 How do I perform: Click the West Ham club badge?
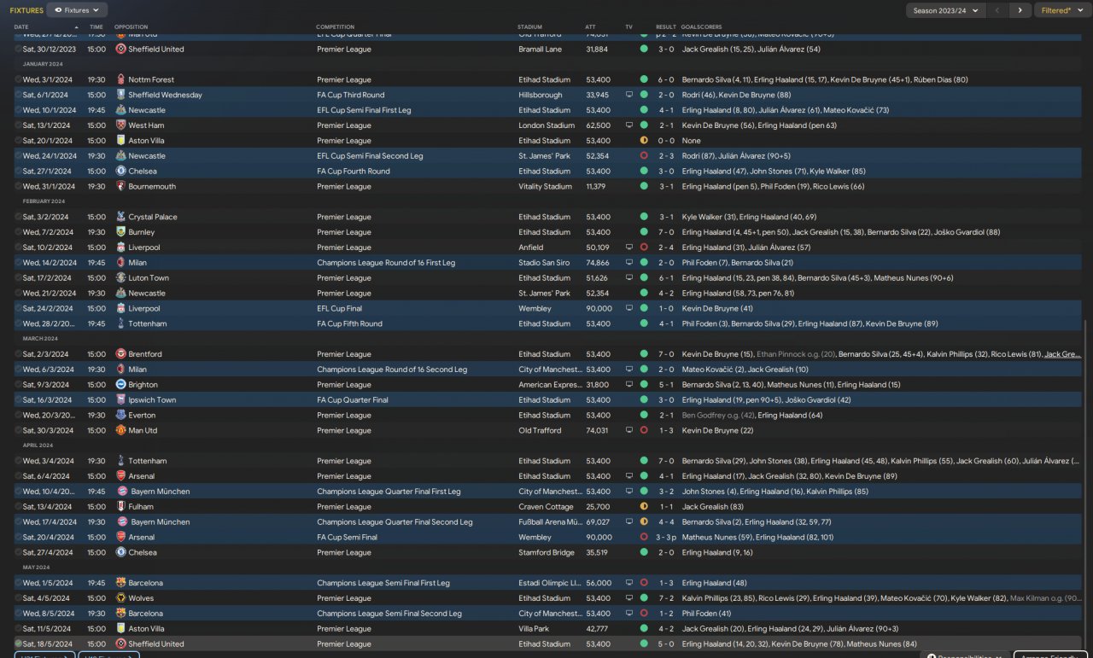[120, 125]
